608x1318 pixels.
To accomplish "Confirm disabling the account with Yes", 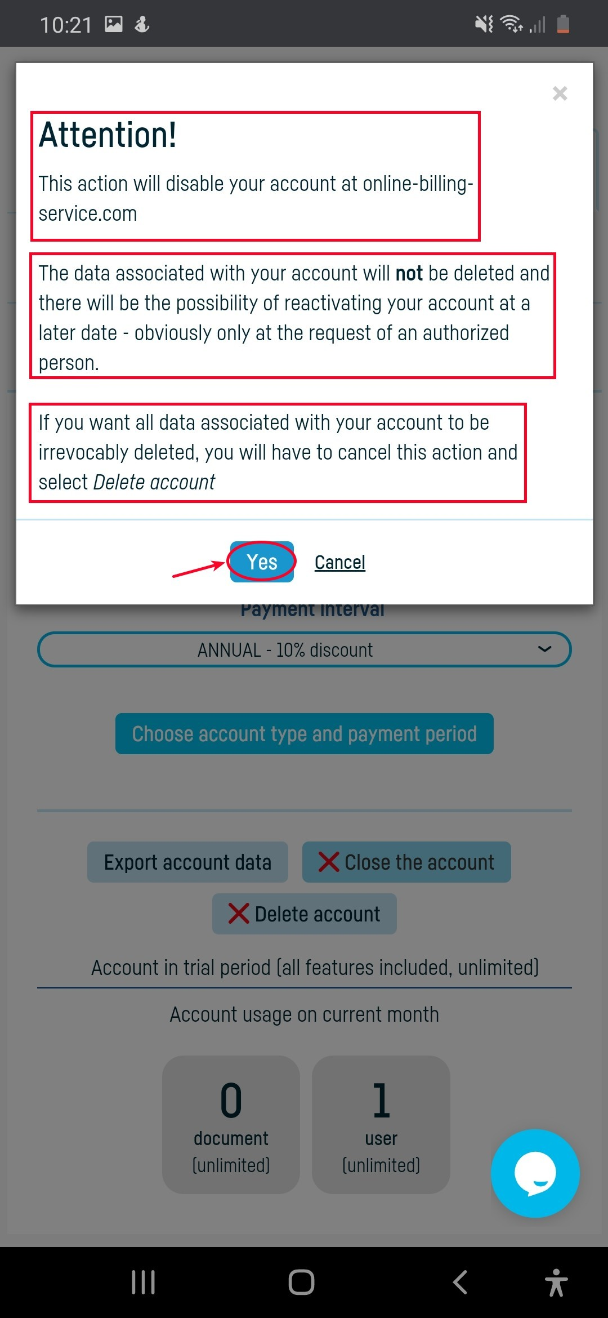I will click(262, 562).
